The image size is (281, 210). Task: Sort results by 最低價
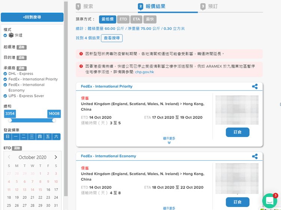(x=107, y=19)
